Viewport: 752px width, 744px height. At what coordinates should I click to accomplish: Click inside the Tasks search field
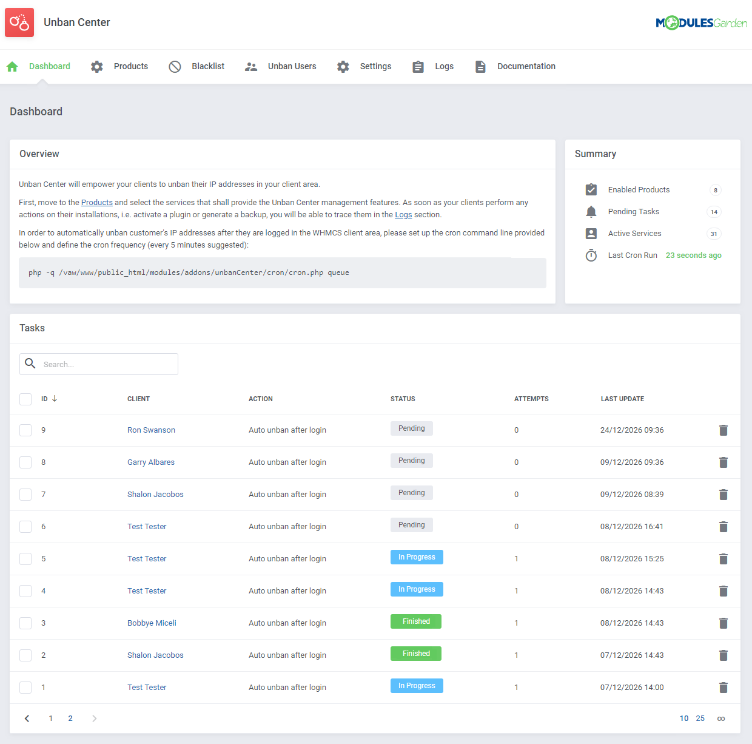click(98, 364)
